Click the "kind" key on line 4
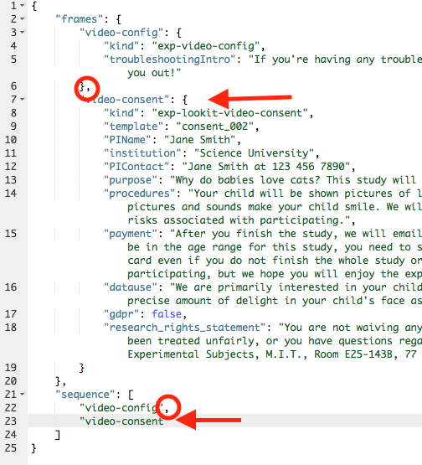The width and height of the screenshot is (422, 465). 121,46
